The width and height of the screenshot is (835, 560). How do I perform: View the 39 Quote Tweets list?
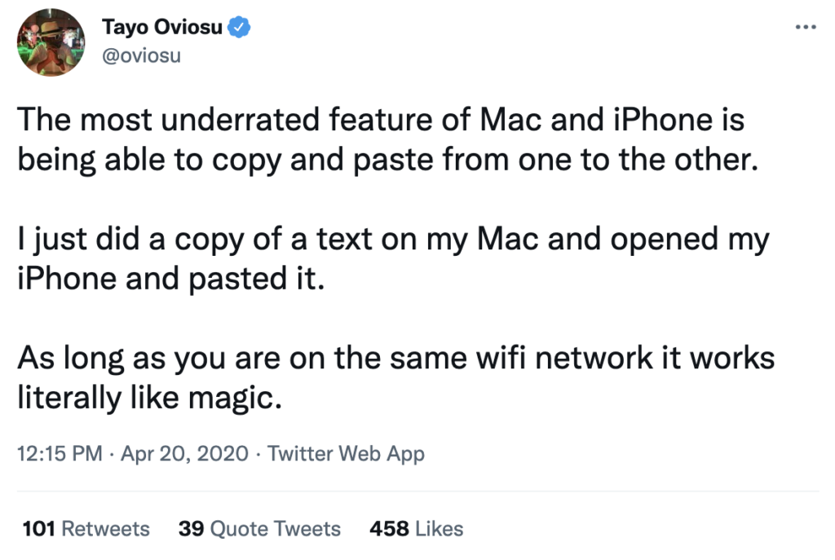click(x=259, y=528)
